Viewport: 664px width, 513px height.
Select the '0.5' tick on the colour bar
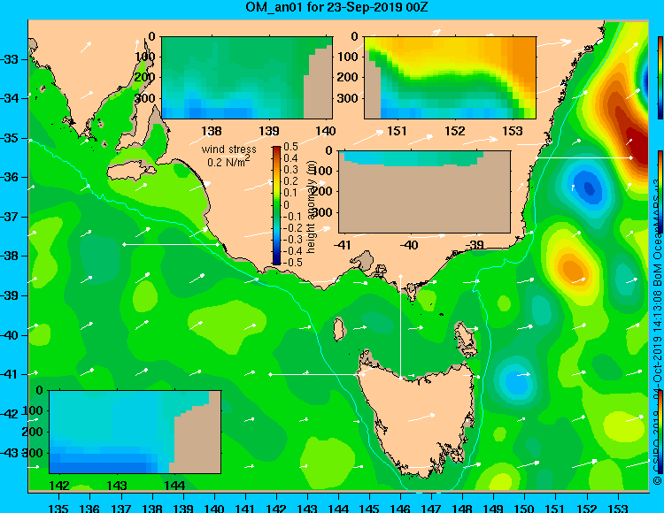pos(290,147)
